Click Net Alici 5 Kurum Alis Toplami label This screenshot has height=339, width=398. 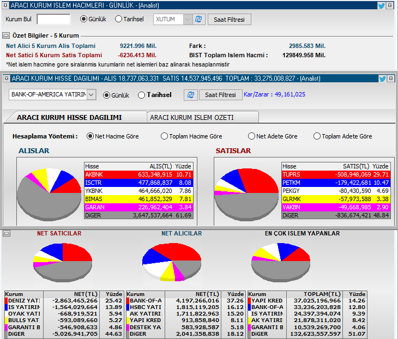[51, 46]
